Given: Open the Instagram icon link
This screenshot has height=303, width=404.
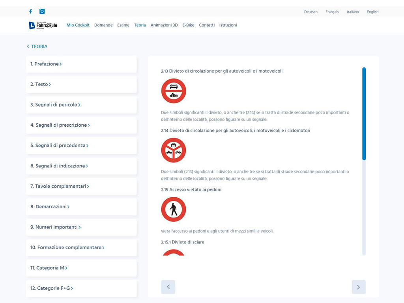Looking at the screenshot, I should pyautogui.click(x=42, y=11).
